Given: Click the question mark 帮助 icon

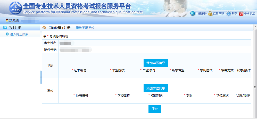Looking at the screenshot, I should [228, 14].
